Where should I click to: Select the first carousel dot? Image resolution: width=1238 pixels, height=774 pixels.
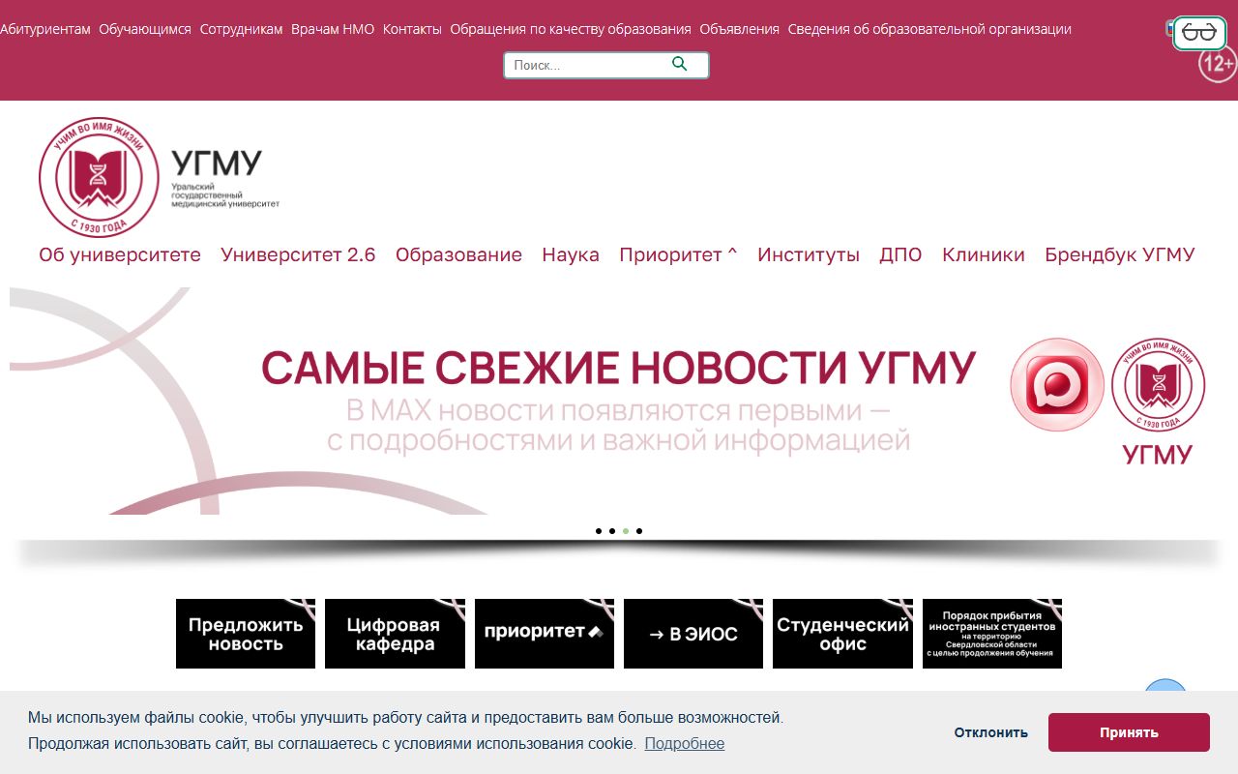click(599, 531)
